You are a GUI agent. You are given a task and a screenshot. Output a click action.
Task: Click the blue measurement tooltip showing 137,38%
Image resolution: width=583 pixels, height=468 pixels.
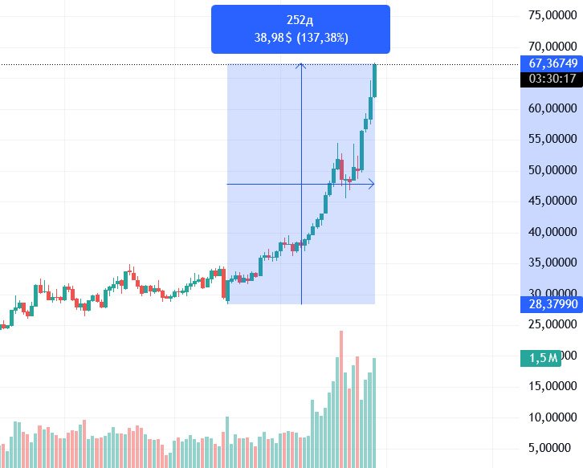tap(300, 30)
